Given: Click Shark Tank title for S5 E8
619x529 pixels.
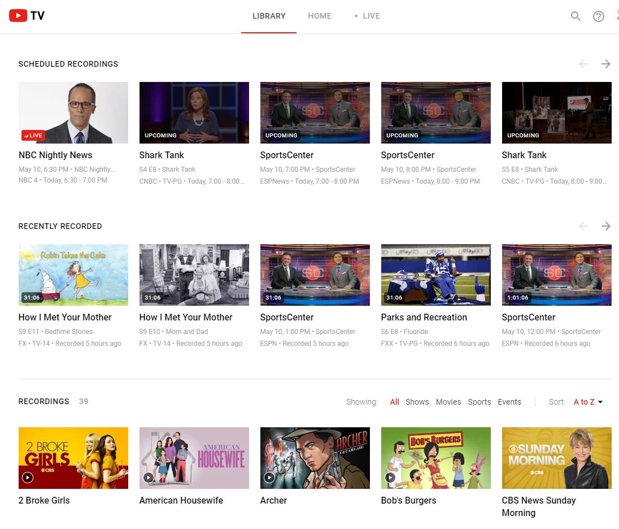Looking at the screenshot, I should (x=524, y=155).
